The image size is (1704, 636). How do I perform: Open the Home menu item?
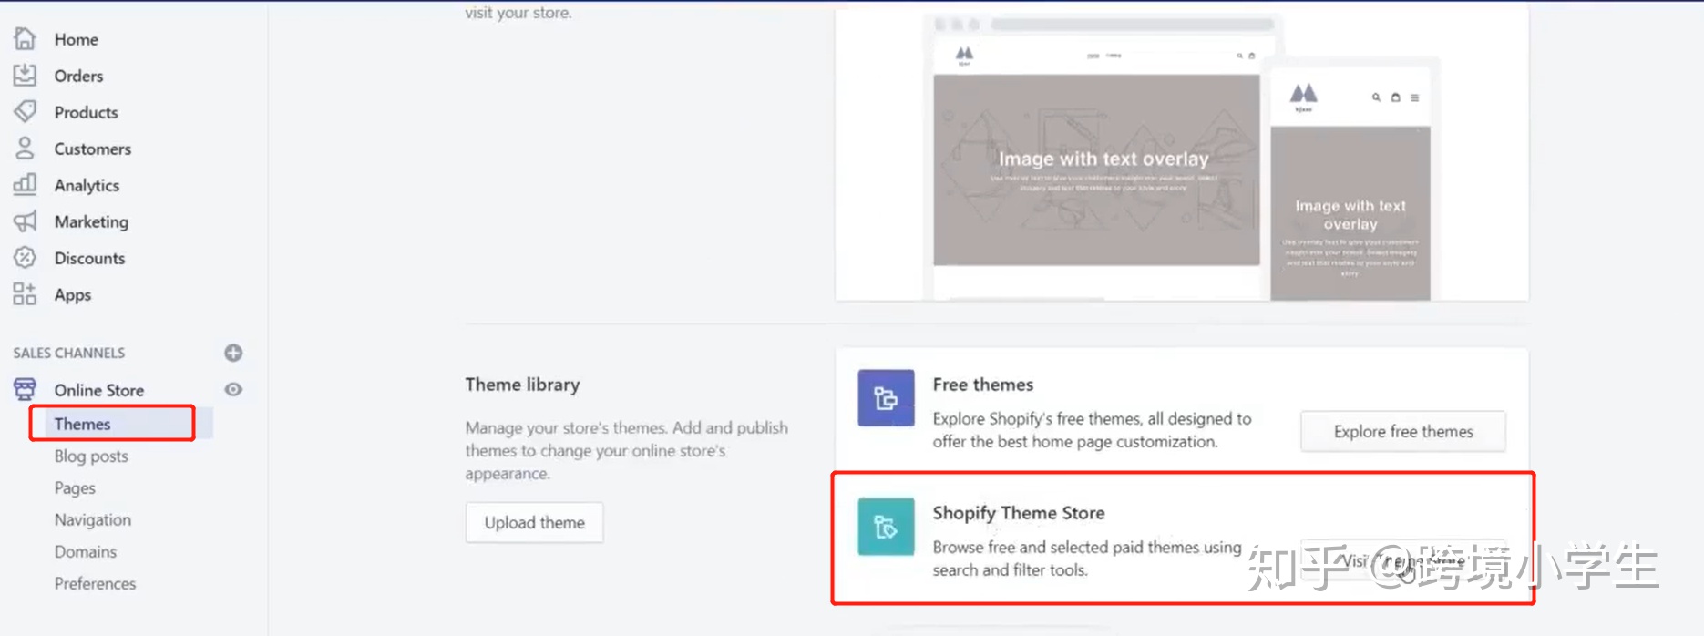point(77,39)
